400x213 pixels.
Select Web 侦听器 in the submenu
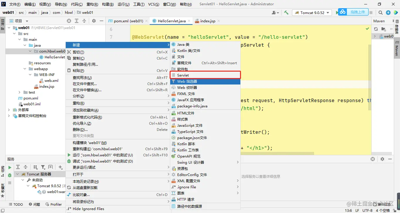point(205,87)
